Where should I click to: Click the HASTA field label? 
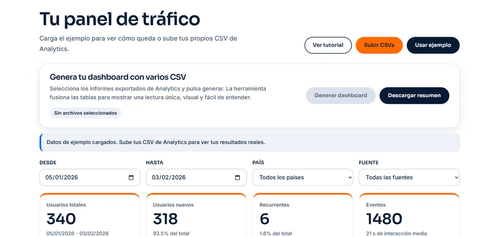[155, 163]
